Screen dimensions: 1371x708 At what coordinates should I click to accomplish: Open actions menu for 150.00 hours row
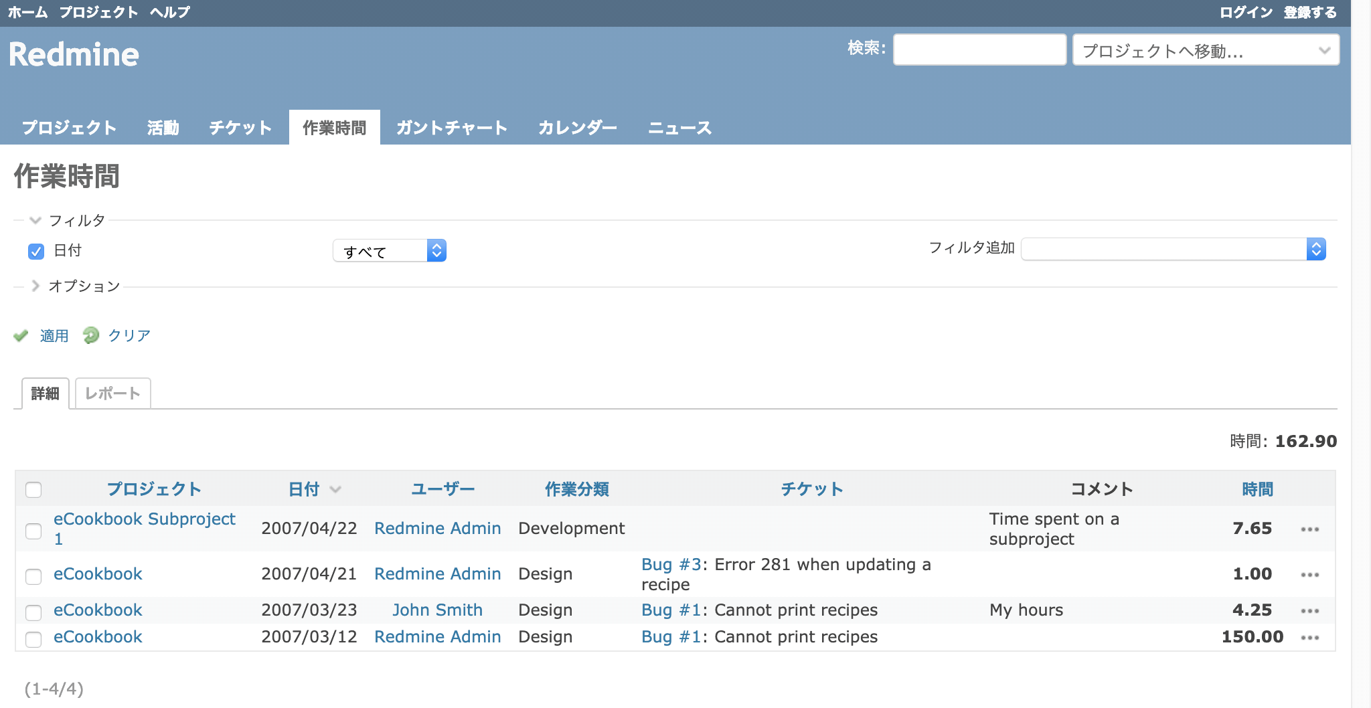1309,638
